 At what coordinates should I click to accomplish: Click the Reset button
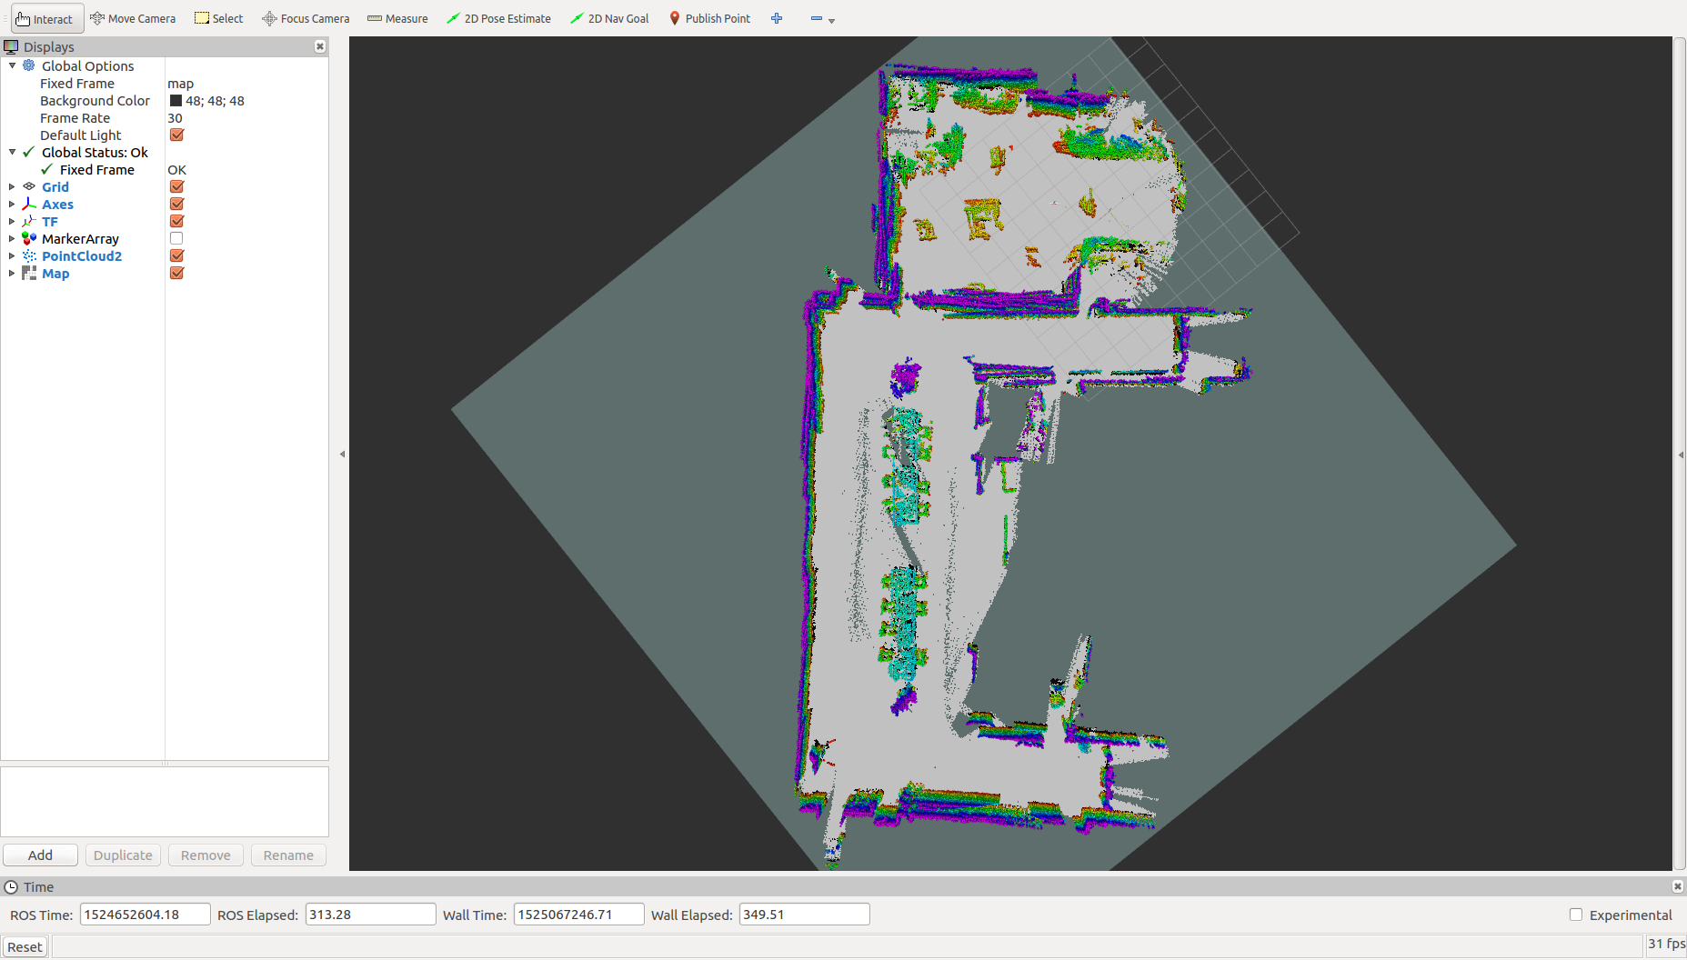pos(25,946)
